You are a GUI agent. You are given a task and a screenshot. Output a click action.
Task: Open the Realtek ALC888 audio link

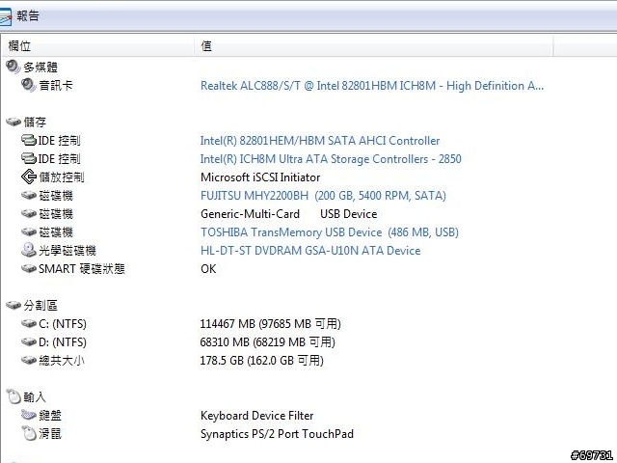click(372, 86)
